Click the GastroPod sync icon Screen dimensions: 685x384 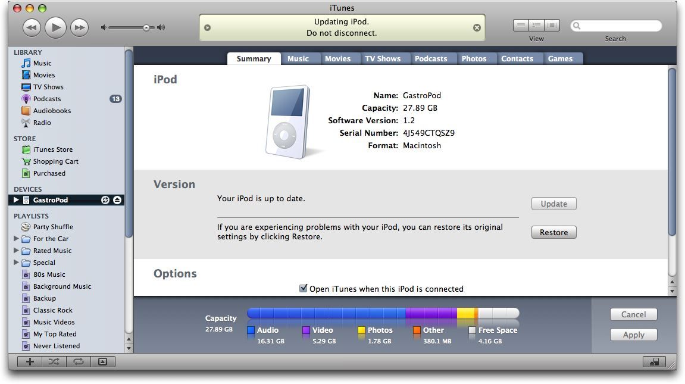[105, 200]
